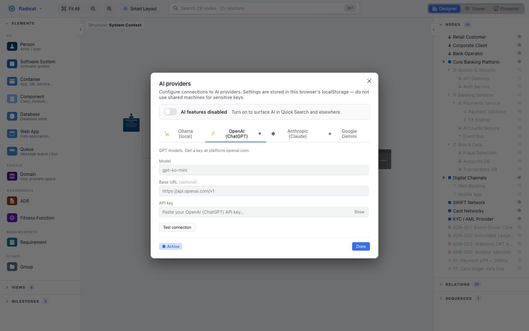The height and width of the screenshot is (331, 529).
Task: Toggle visibility of Retail Customer node
Action: pos(519,37)
